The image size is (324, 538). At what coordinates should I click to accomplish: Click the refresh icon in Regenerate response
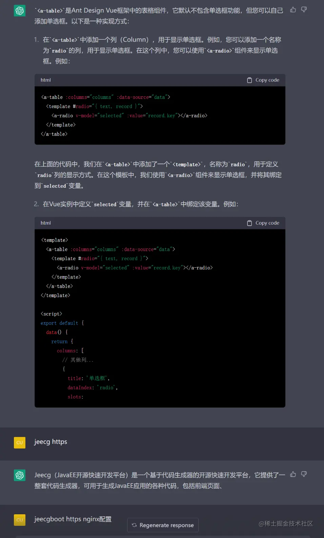134,525
